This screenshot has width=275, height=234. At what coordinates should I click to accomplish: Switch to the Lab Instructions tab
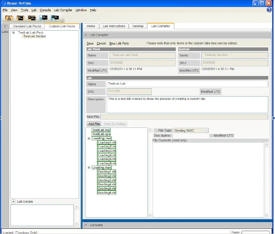pos(114,26)
